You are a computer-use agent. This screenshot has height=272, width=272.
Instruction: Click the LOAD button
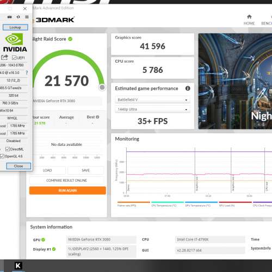click(47, 170)
